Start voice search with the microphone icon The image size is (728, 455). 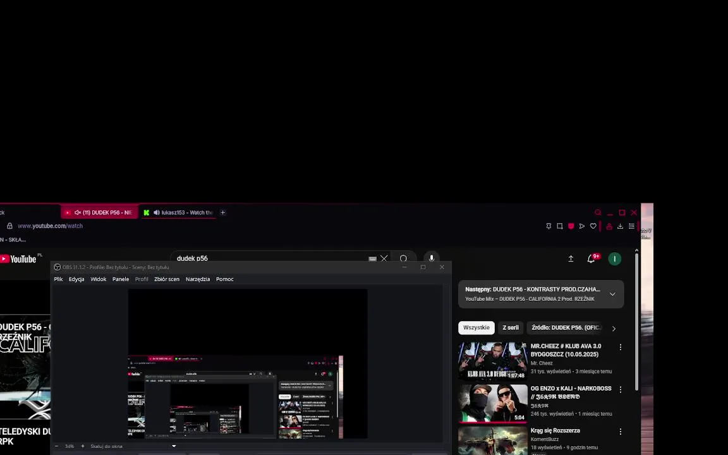click(432, 258)
